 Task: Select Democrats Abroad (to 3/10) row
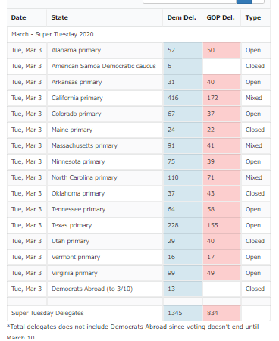[x=139, y=289]
